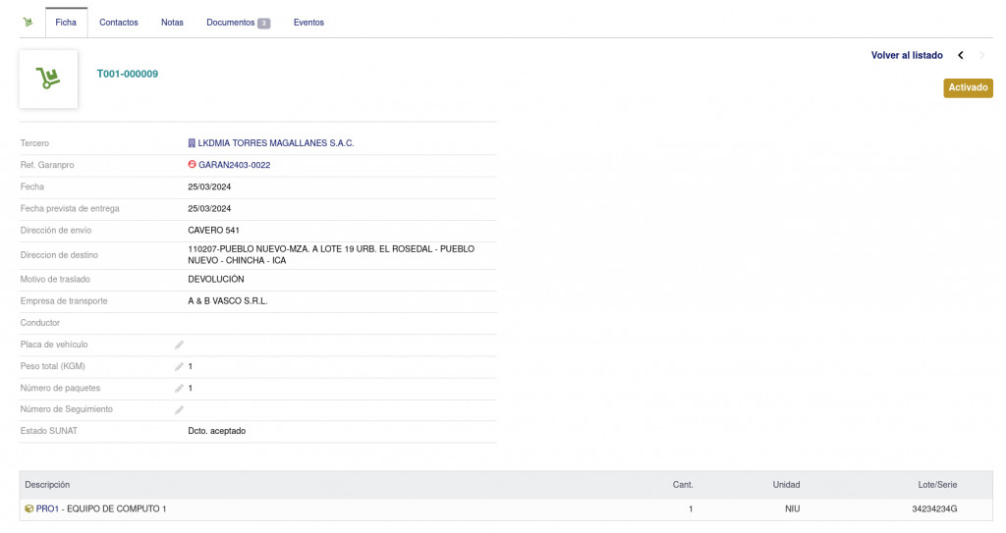This screenshot has width=1006, height=533.
Task: Click the Empresa de transporte label
Action: click(x=64, y=300)
